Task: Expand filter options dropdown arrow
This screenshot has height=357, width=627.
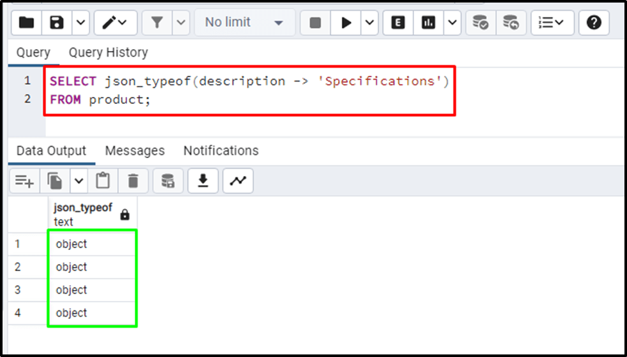Action: pos(181,23)
